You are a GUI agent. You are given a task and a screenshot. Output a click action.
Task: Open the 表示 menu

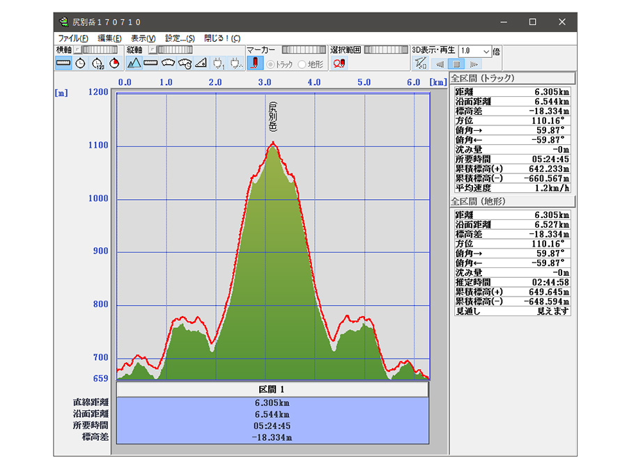pos(143,38)
